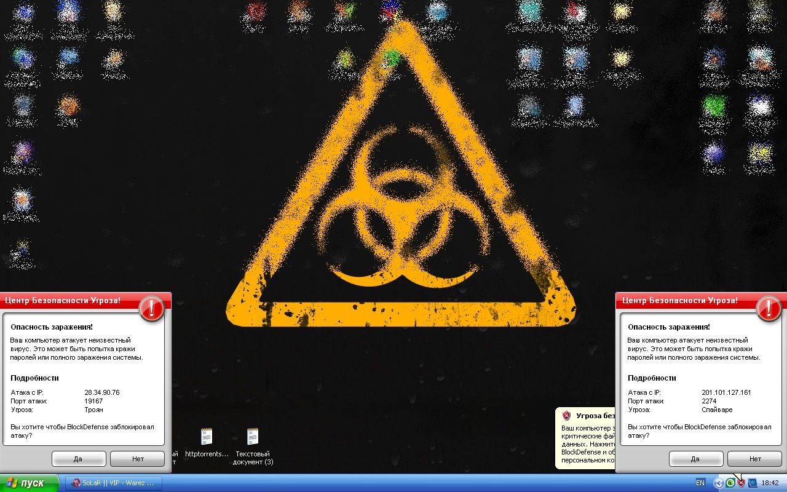Click the red shield BlockDefense tray icon
Screen dimensions: 787x492
click(x=741, y=483)
